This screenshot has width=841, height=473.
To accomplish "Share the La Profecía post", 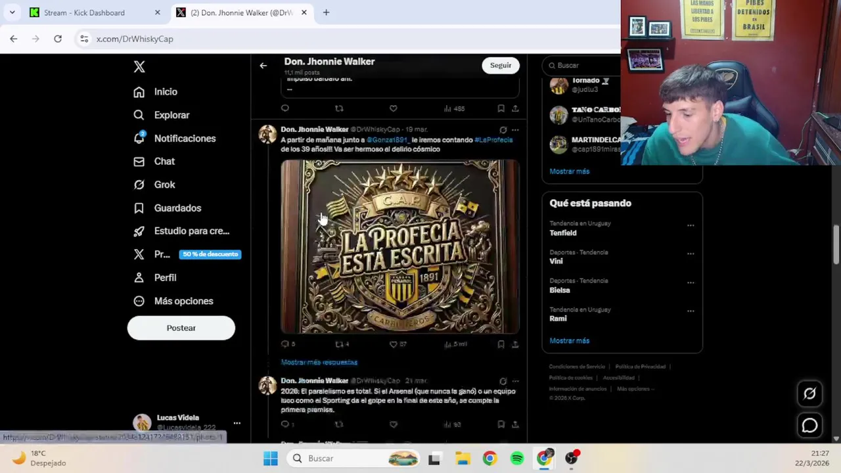I will 515,344.
